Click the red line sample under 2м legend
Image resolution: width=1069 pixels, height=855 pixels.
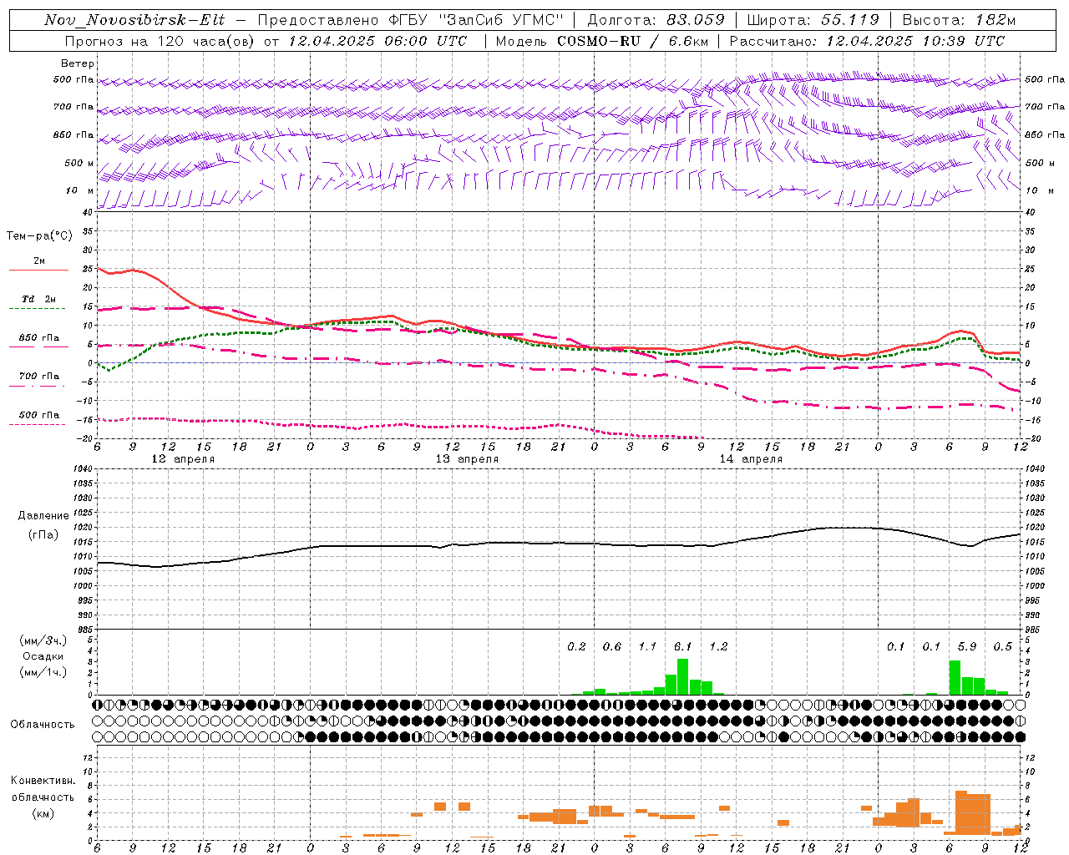point(38,271)
